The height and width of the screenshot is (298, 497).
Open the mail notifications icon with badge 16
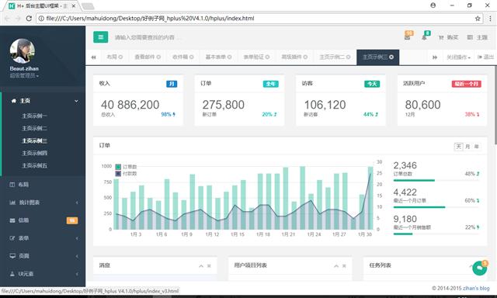coord(408,36)
